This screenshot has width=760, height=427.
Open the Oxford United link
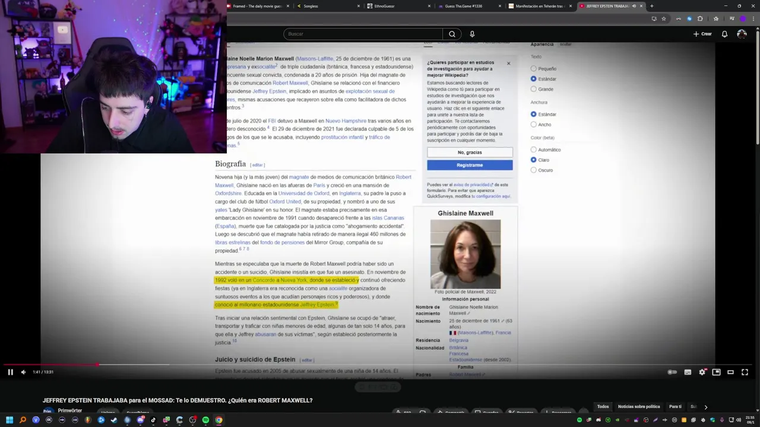coord(285,202)
